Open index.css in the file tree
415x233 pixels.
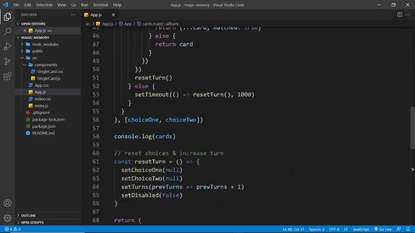point(42,99)
